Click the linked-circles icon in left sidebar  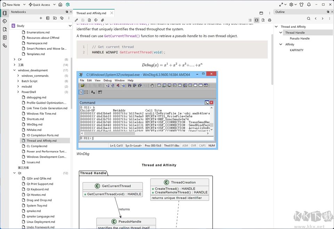pos(5,46)
